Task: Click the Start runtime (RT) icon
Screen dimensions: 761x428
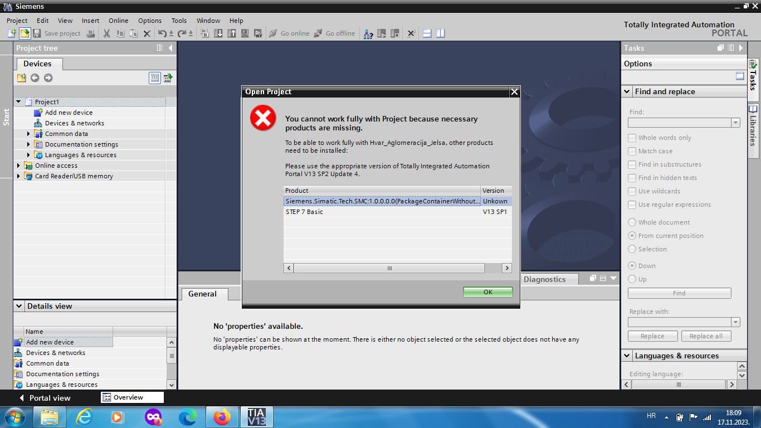Action: click(x=258, y=33)
